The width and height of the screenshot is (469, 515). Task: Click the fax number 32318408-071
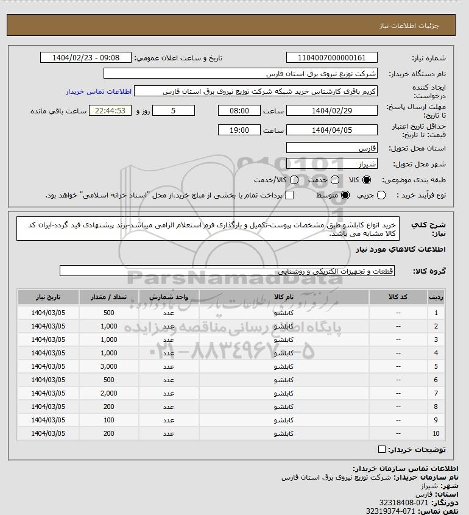coord(404,503)
